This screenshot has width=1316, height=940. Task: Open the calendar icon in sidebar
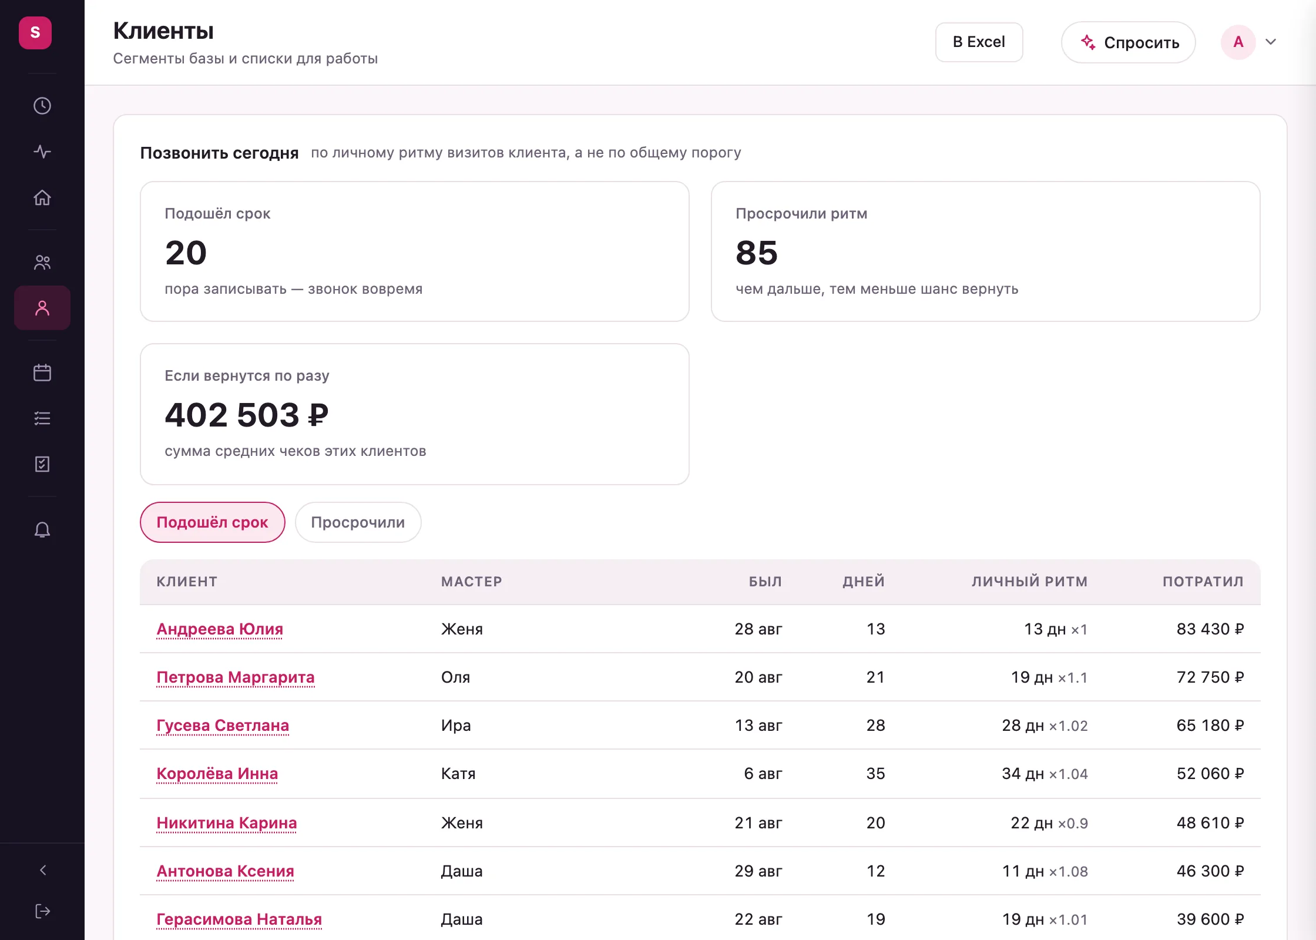click(x=42, y=372)
